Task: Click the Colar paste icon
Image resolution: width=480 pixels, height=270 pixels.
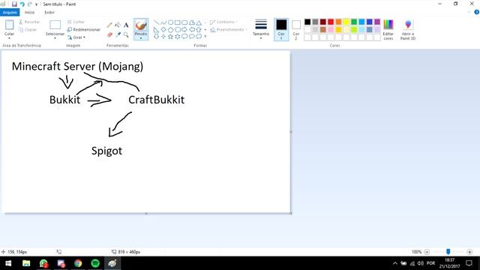Action: 9,25
